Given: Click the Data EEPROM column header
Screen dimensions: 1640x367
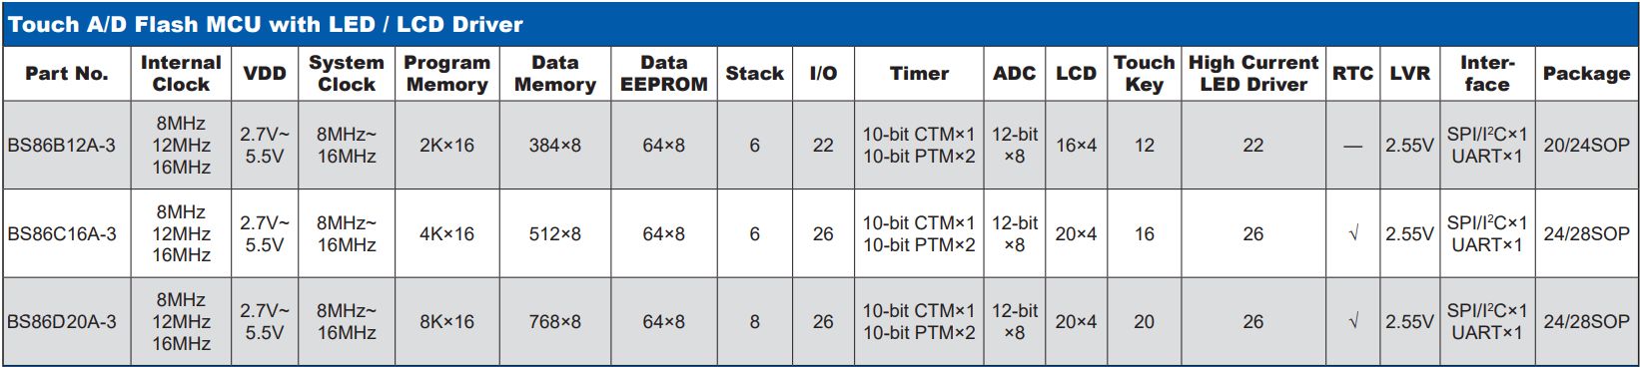Looking at the screenshot, I should (x=663, y=74).
